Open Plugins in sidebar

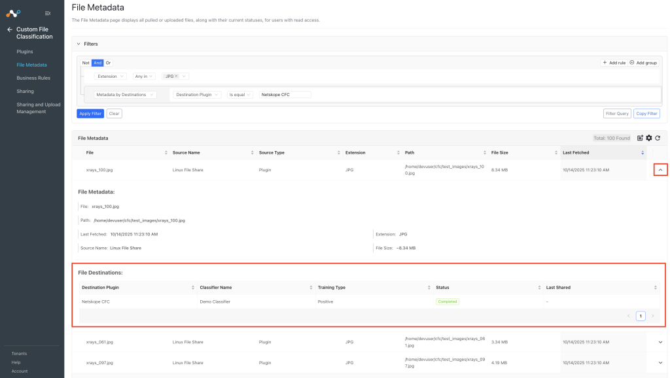pyautogui.click(x=25, y=52)
